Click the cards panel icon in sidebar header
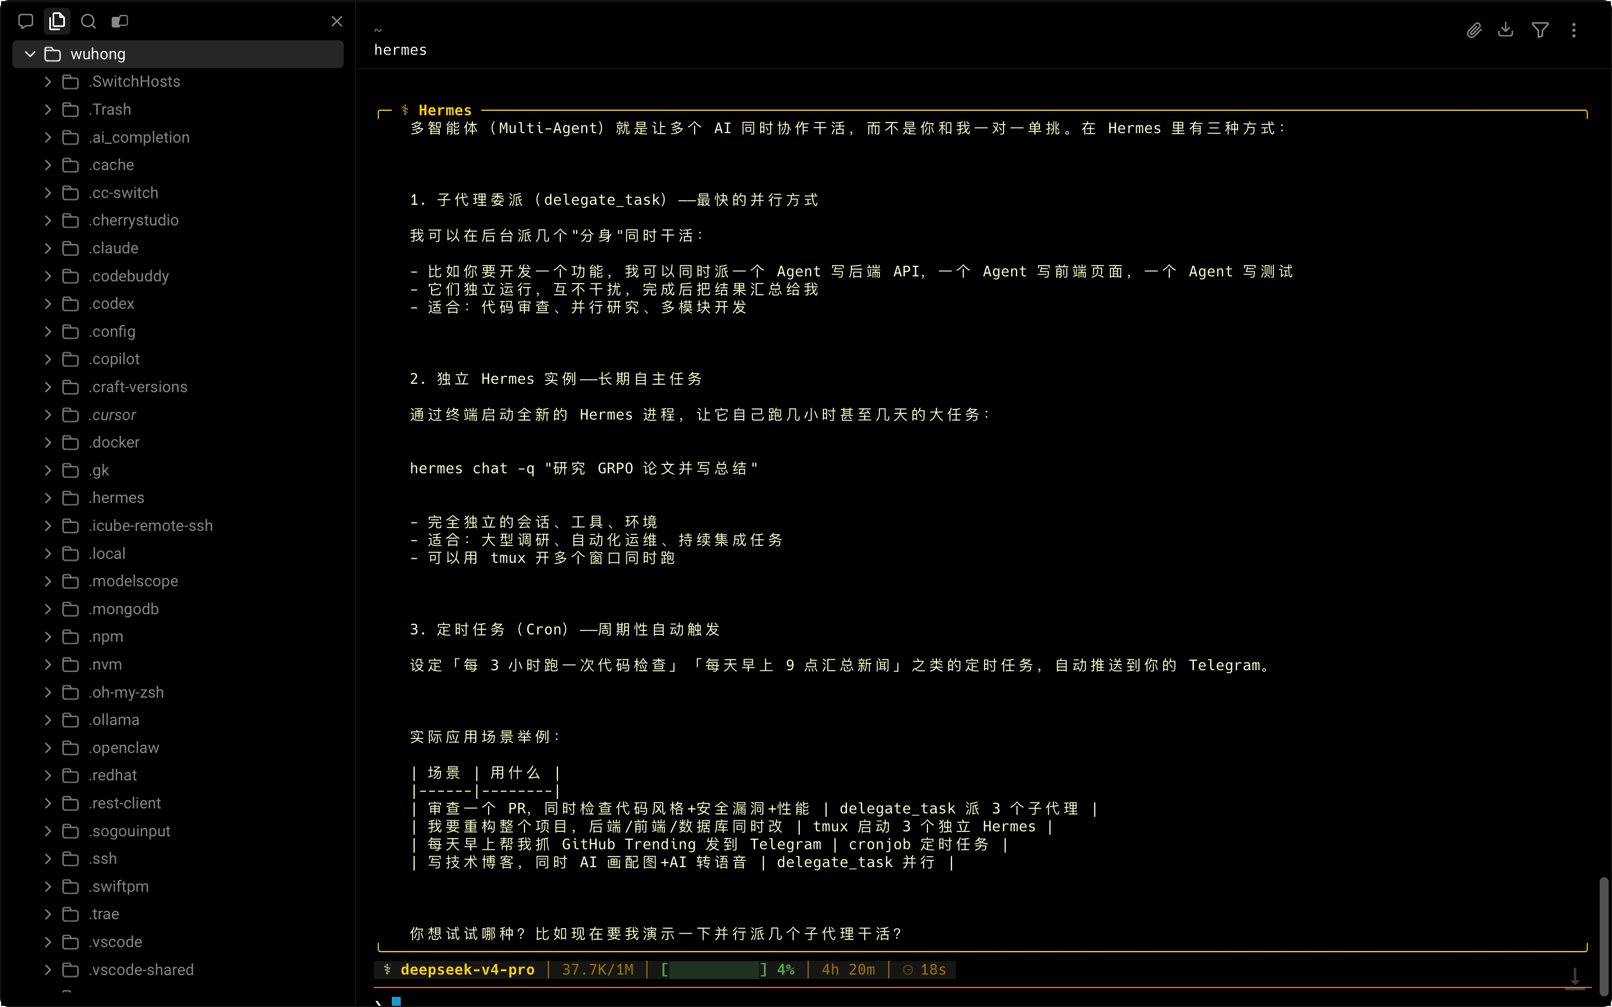 (120, 21)
